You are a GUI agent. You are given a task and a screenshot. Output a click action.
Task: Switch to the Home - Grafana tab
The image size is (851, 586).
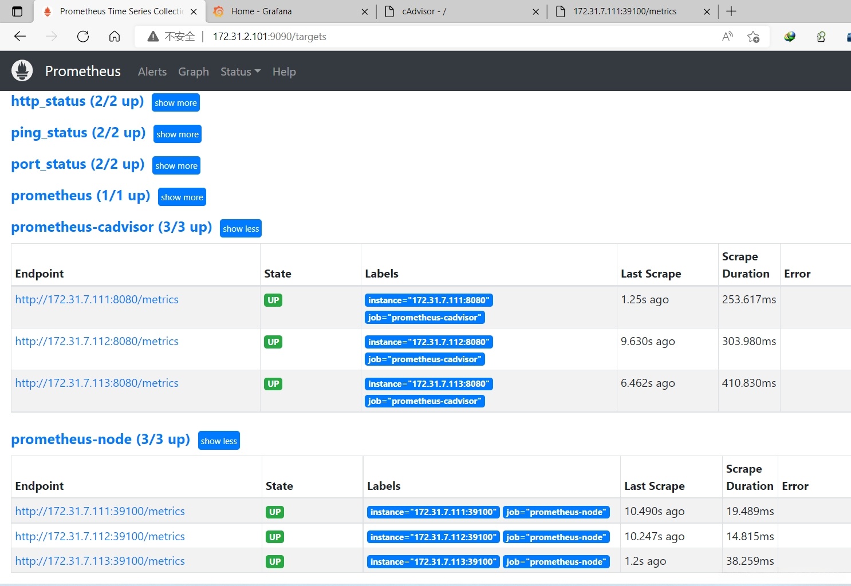[290, 11]
